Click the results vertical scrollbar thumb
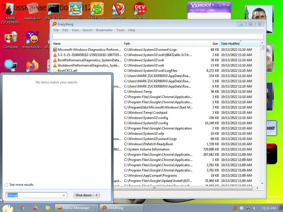283x212 pixels. click(x=262, y=47)
